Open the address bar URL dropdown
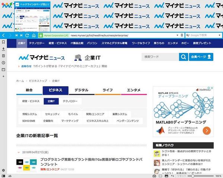This screenshot has height=178, width=223. 177,35
